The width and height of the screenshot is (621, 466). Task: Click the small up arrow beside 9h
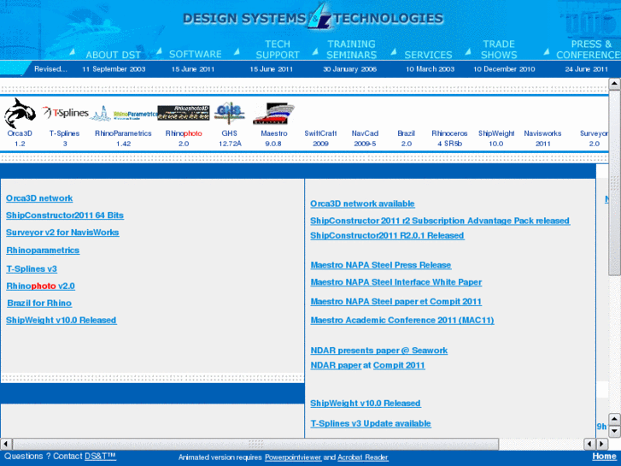point(614,418)
